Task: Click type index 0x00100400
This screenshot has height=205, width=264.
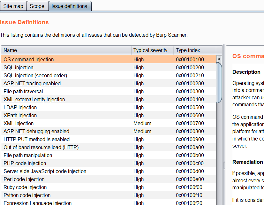Action: 190,99
